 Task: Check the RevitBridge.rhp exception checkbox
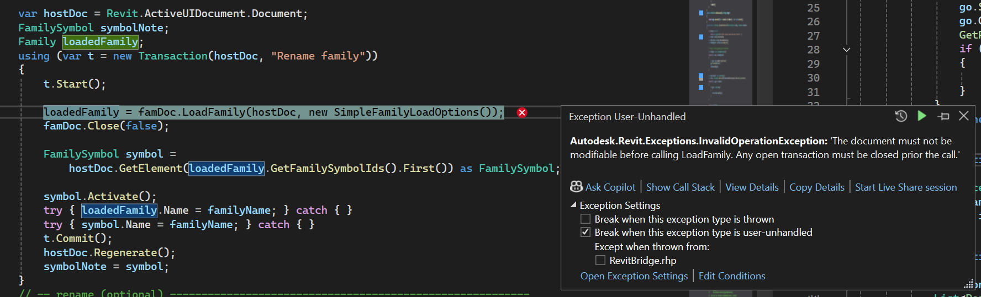[600, 260]
